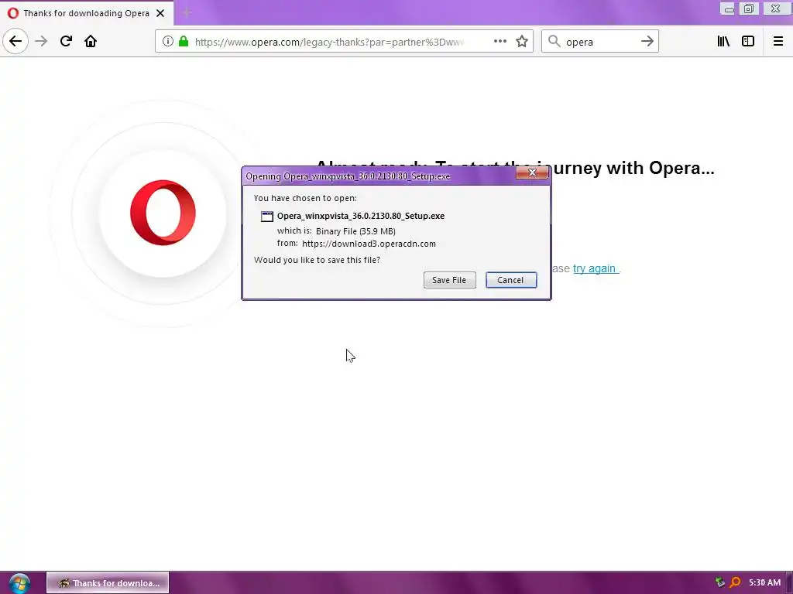
Task: Close the Thanks for downloading Opera tab
Action: tap(160, 13)
